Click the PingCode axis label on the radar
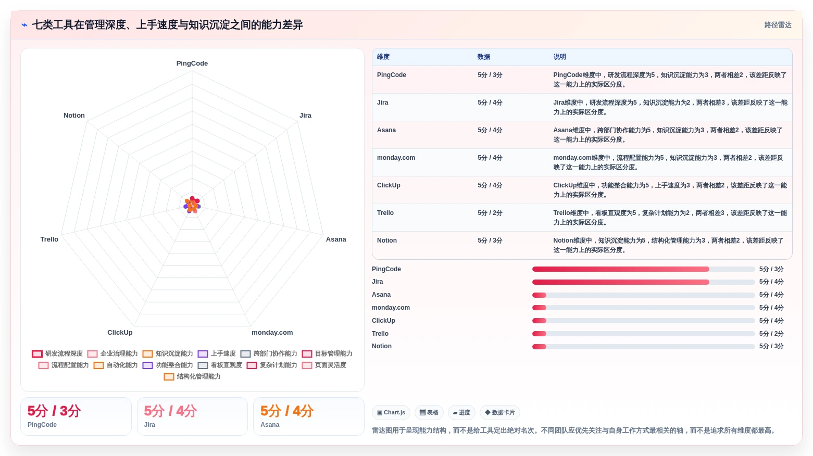This screenshot has height=456, width=813. tap(192, 64)
